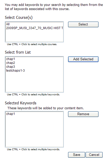This screenshot has width=106, height=160.
Task: Click blank space in Select from List box
Action: [x=34, y=82]
